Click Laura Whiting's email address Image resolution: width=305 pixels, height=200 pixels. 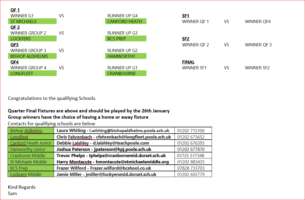[129, 130]
